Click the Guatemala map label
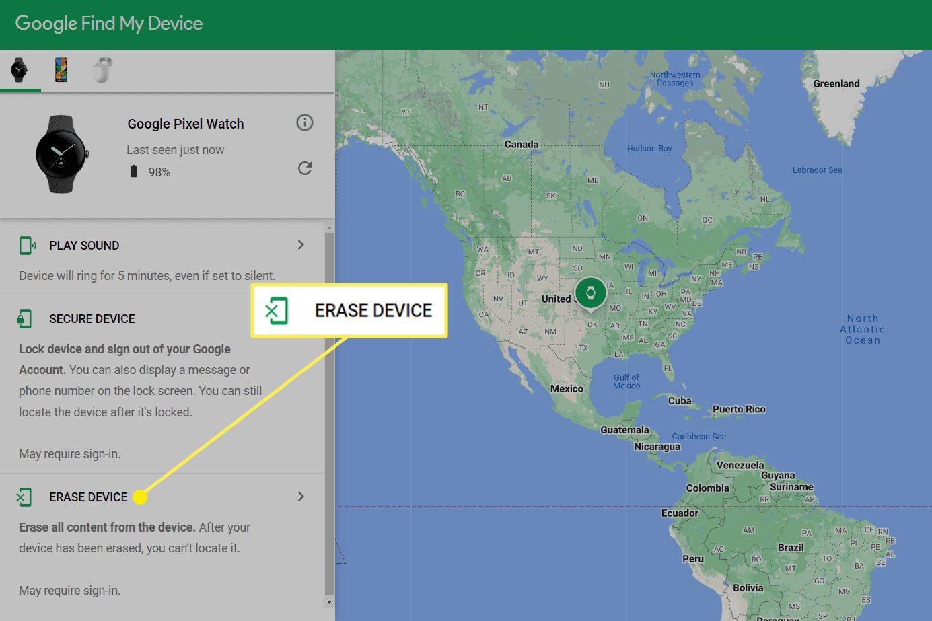The width and height of the screenshot is (932, 621). pos(624,430)
